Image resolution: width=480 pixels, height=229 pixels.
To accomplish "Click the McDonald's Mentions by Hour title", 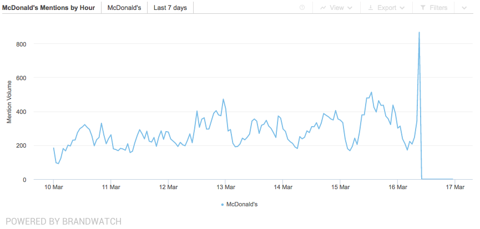I will coord(48,8).
